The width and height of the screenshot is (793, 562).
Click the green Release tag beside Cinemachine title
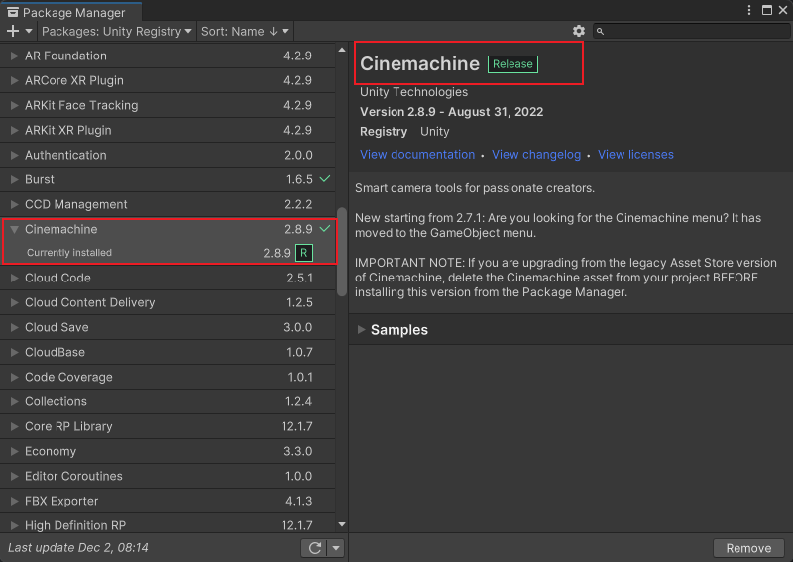pos(512,64)
